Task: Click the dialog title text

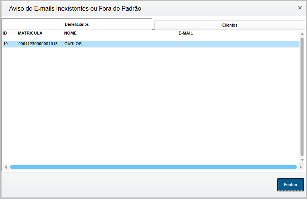Action: tap(75, 8)
